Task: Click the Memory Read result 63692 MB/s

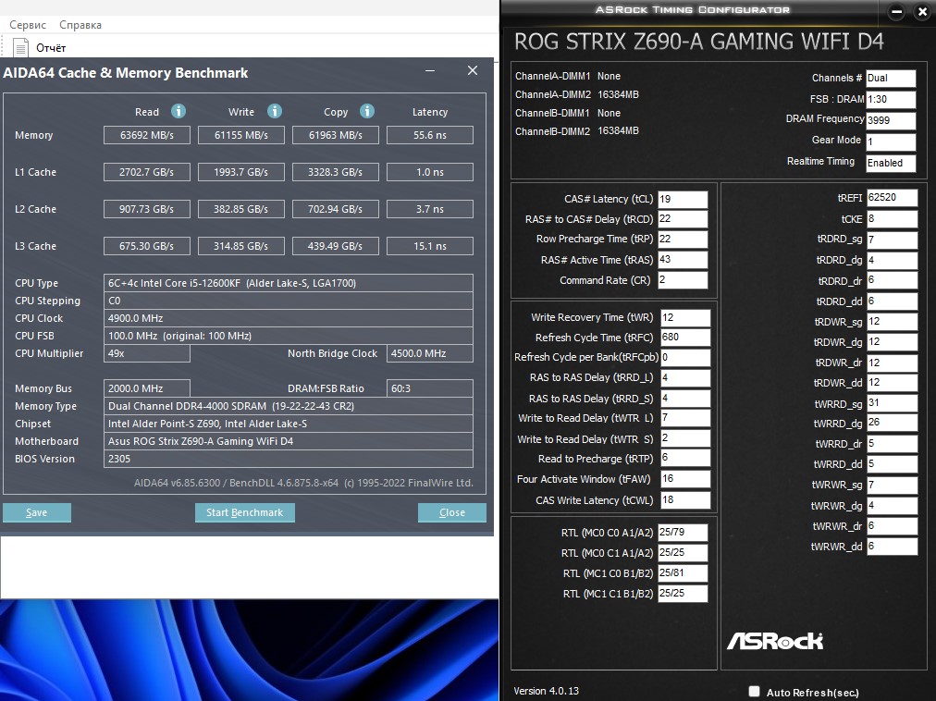Action: (x=147, y=135)
